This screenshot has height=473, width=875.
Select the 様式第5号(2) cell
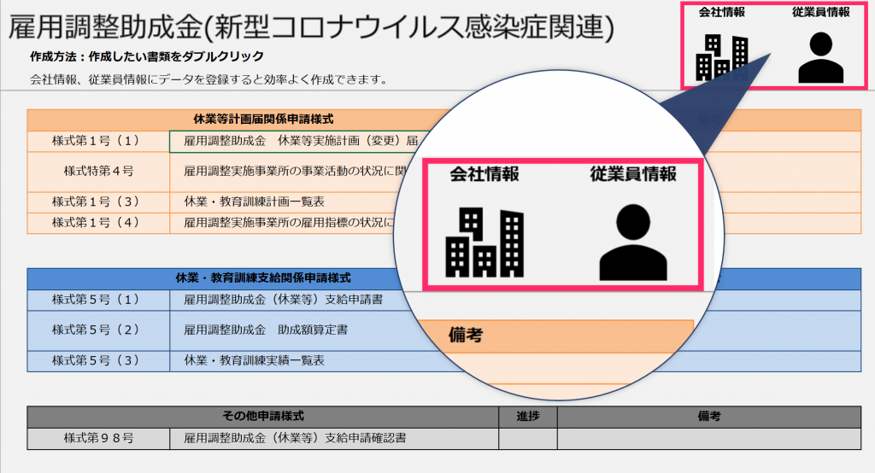pyautogui.click(x=98, y=330)
